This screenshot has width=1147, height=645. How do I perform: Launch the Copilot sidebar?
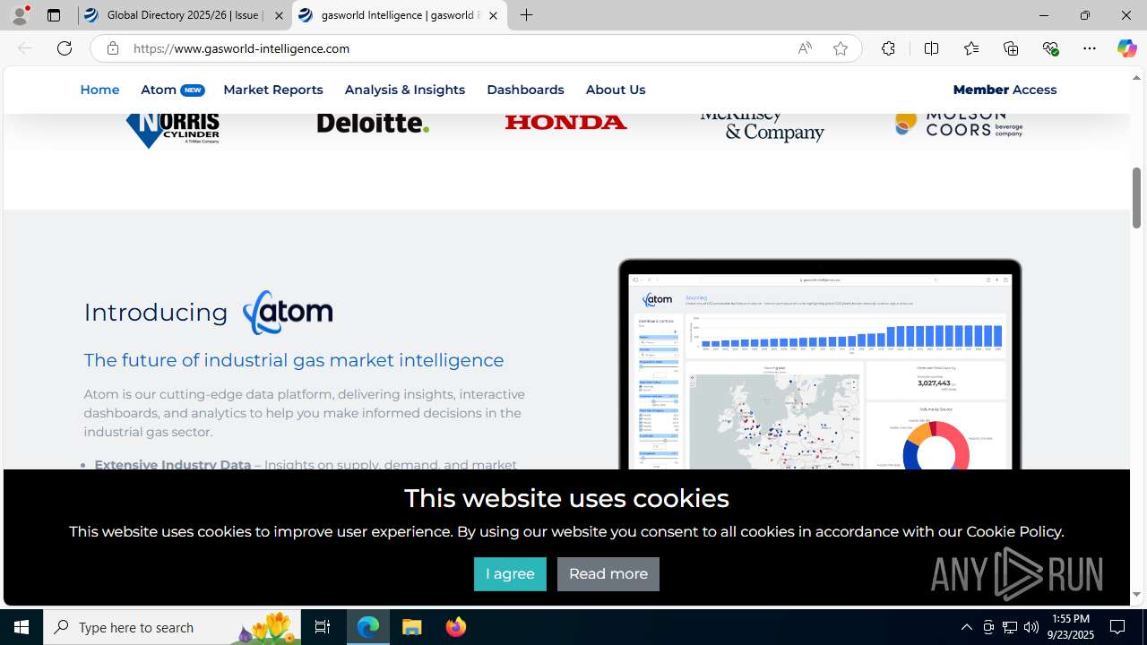1126,48
